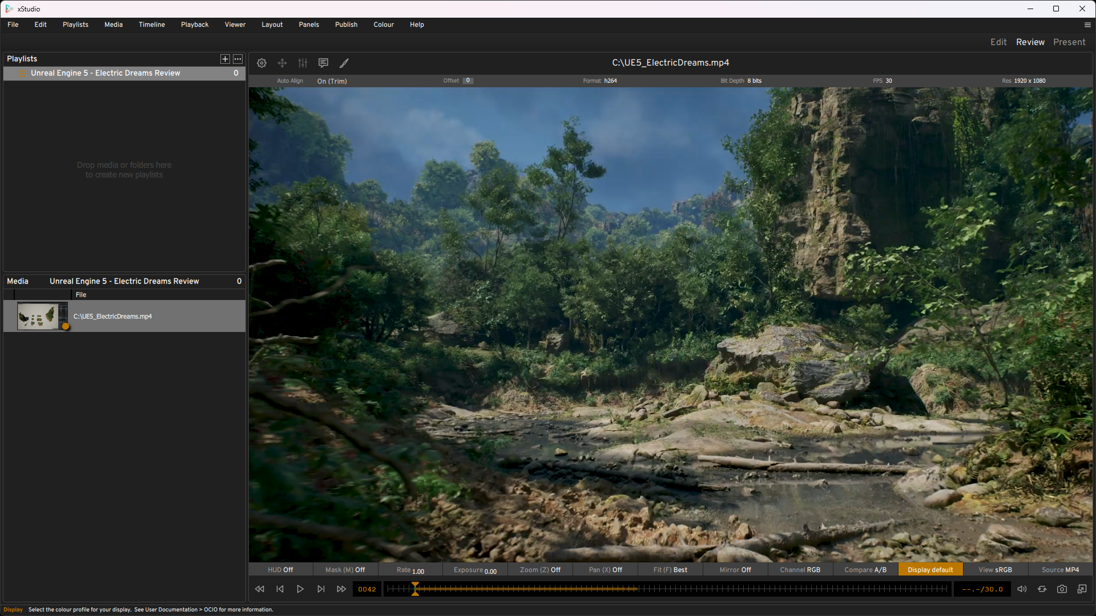
Task: Toggle loop mode icon in transport bar
Action: coord(1042,589)
